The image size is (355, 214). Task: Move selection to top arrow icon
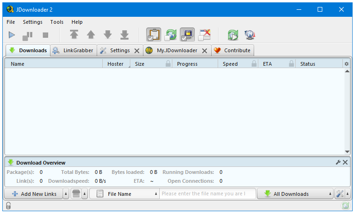coord(74,35)
